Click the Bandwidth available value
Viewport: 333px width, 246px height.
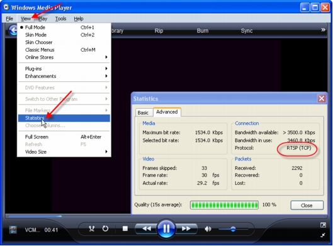299,133
